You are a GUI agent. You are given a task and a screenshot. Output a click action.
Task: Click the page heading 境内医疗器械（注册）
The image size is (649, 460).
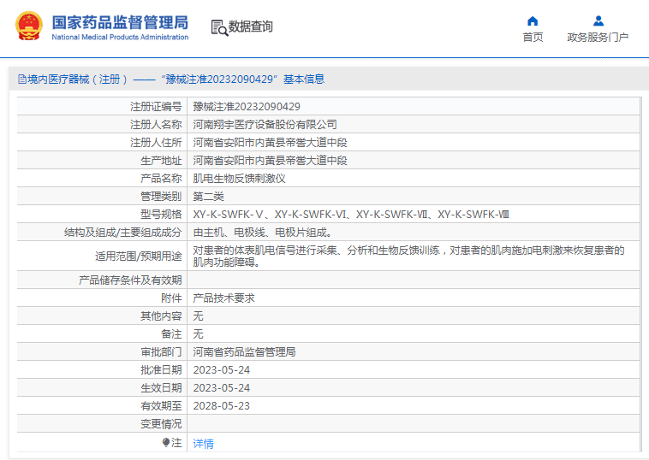click(78, 79)
